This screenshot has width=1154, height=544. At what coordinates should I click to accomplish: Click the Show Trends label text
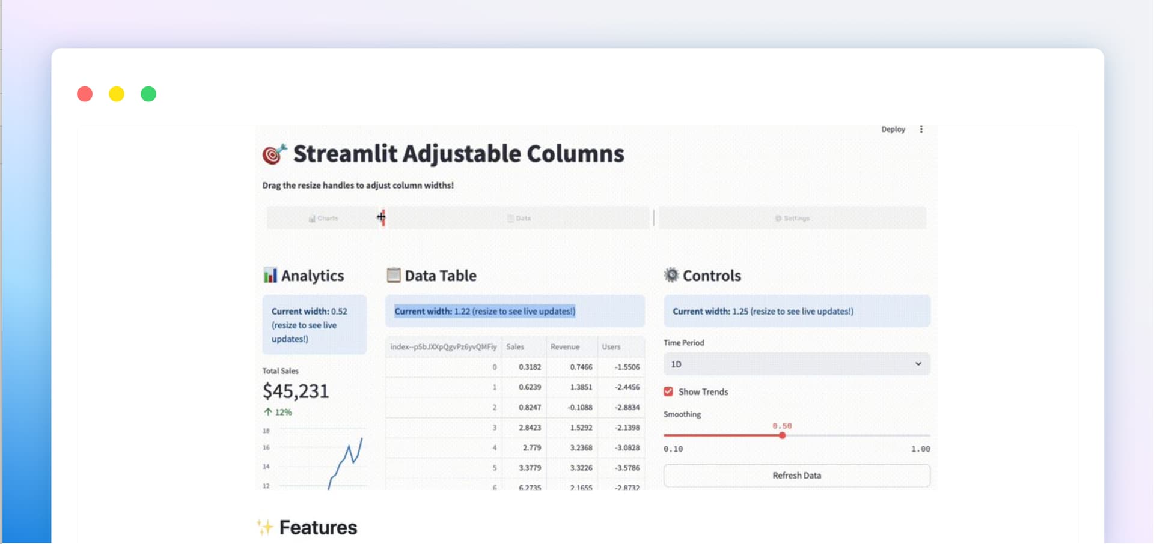(703, 391)
